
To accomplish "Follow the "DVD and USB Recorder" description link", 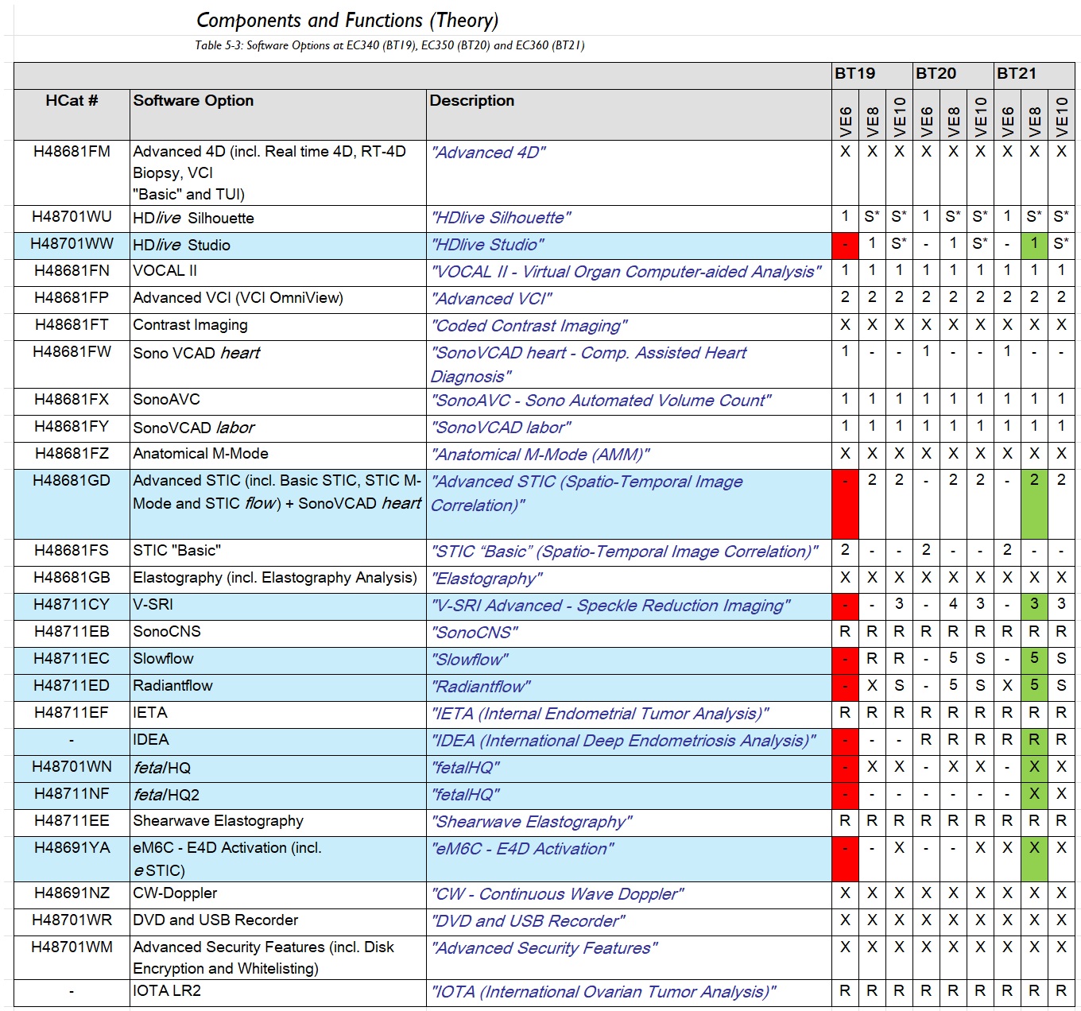I will (x=529, y=921).
